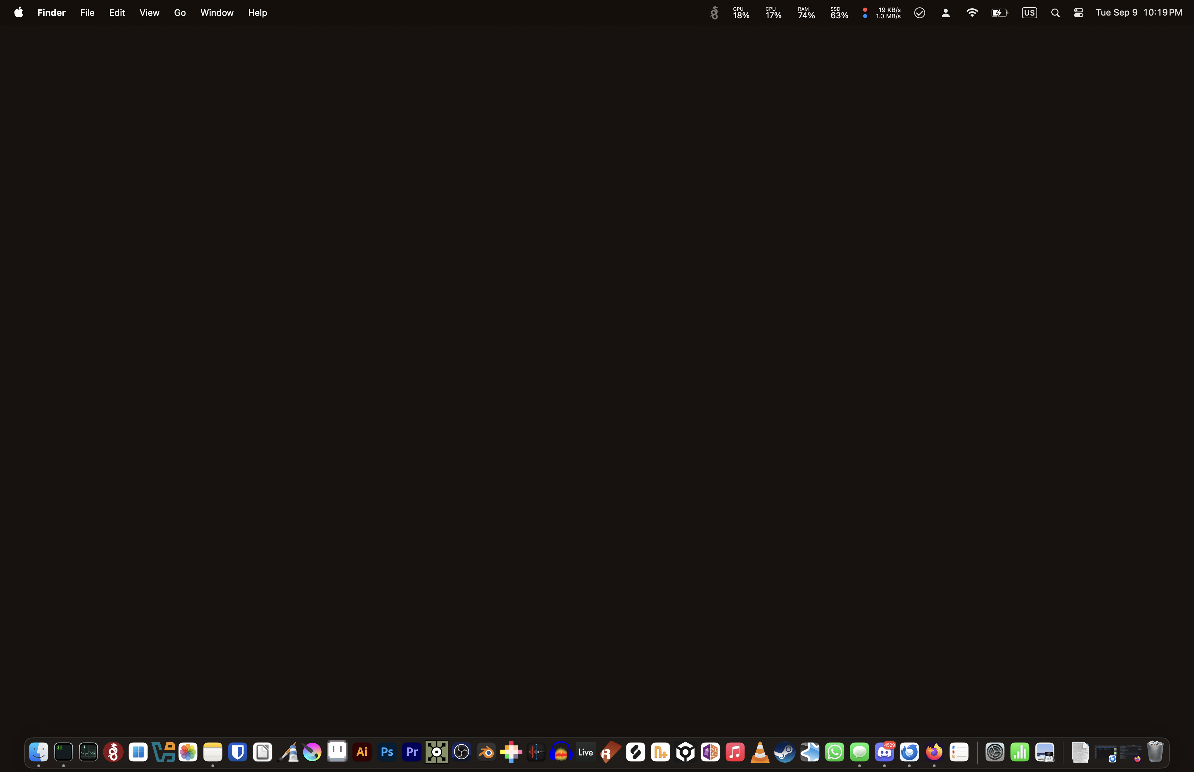Launch Adobe Illustrator from the dock
1194x772 pixels.
pos(362,752)
